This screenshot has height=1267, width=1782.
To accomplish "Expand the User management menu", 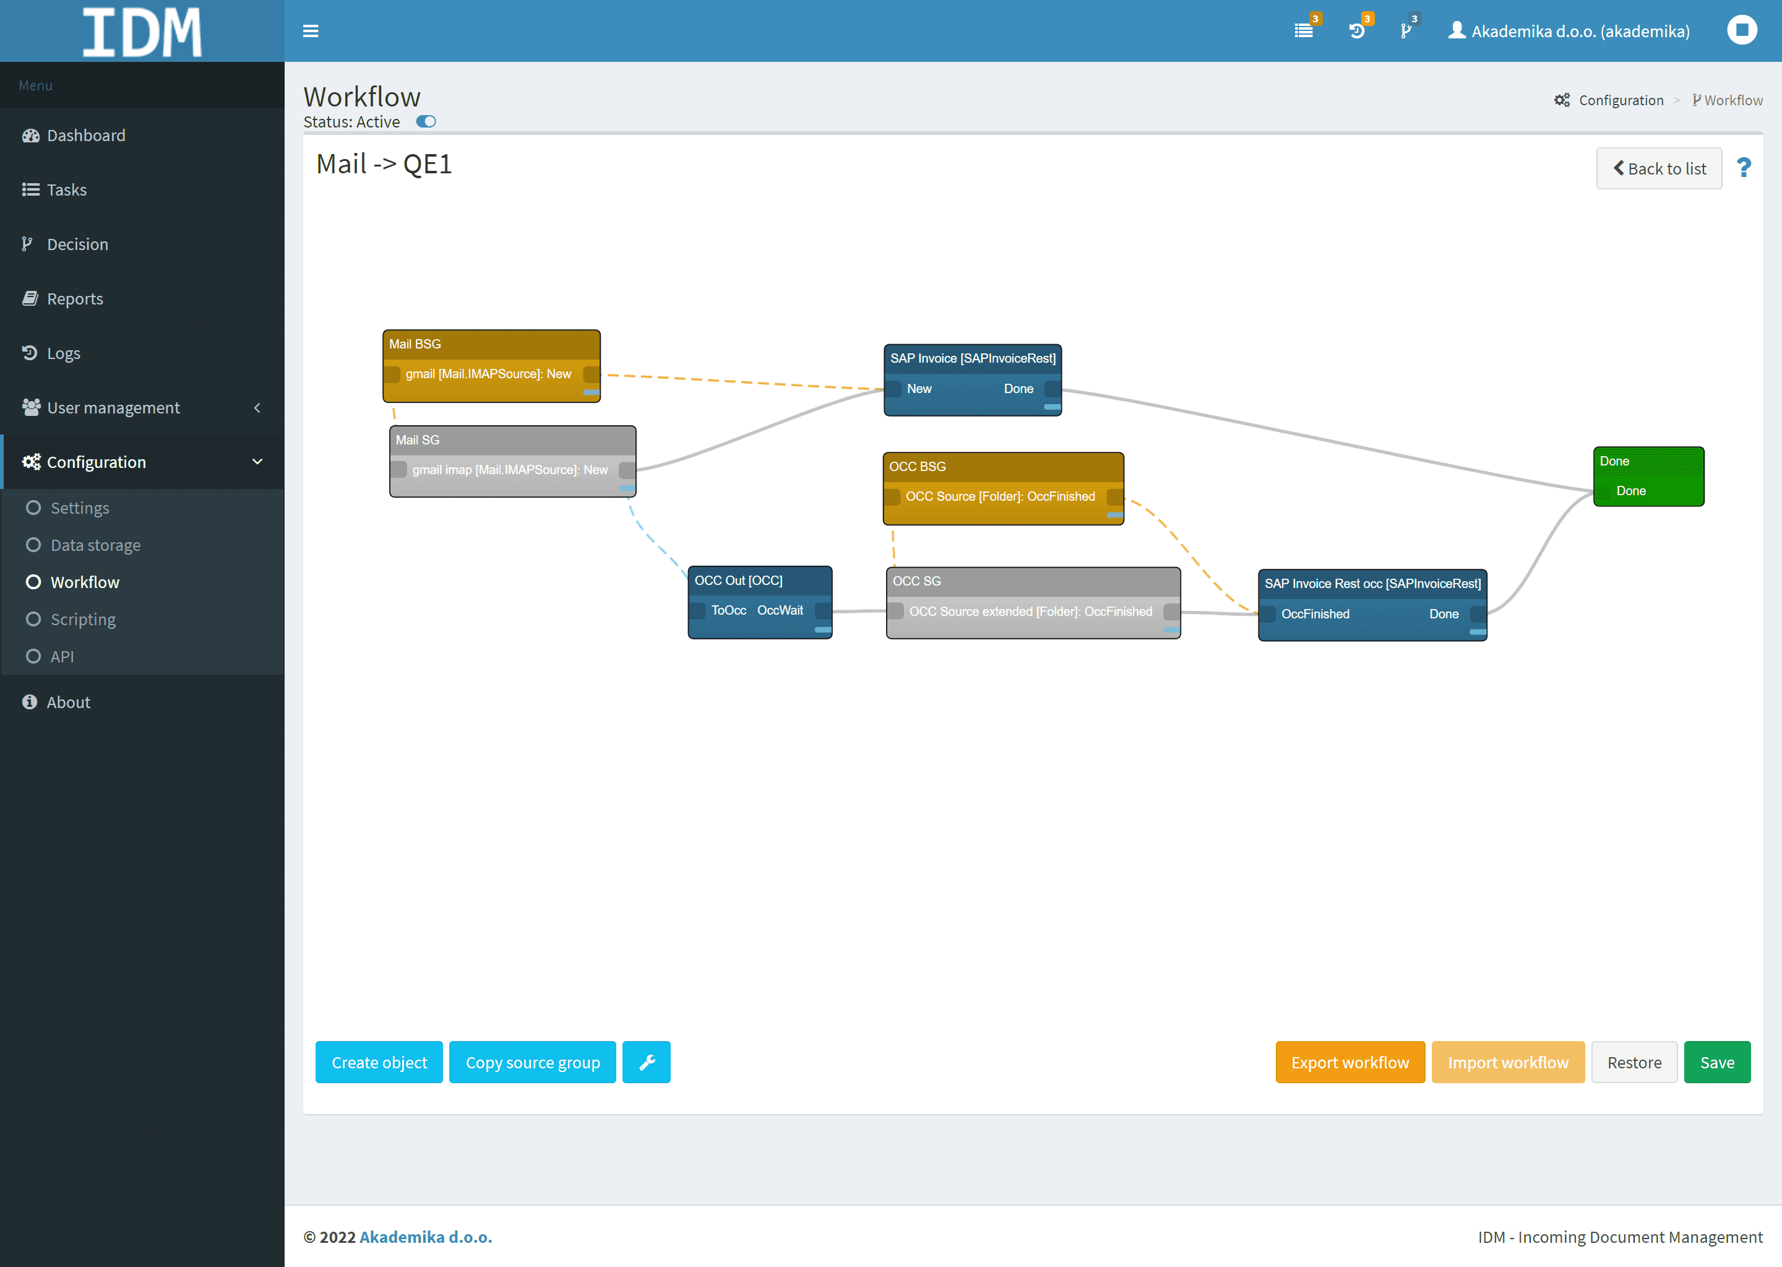I will [113, 407].
